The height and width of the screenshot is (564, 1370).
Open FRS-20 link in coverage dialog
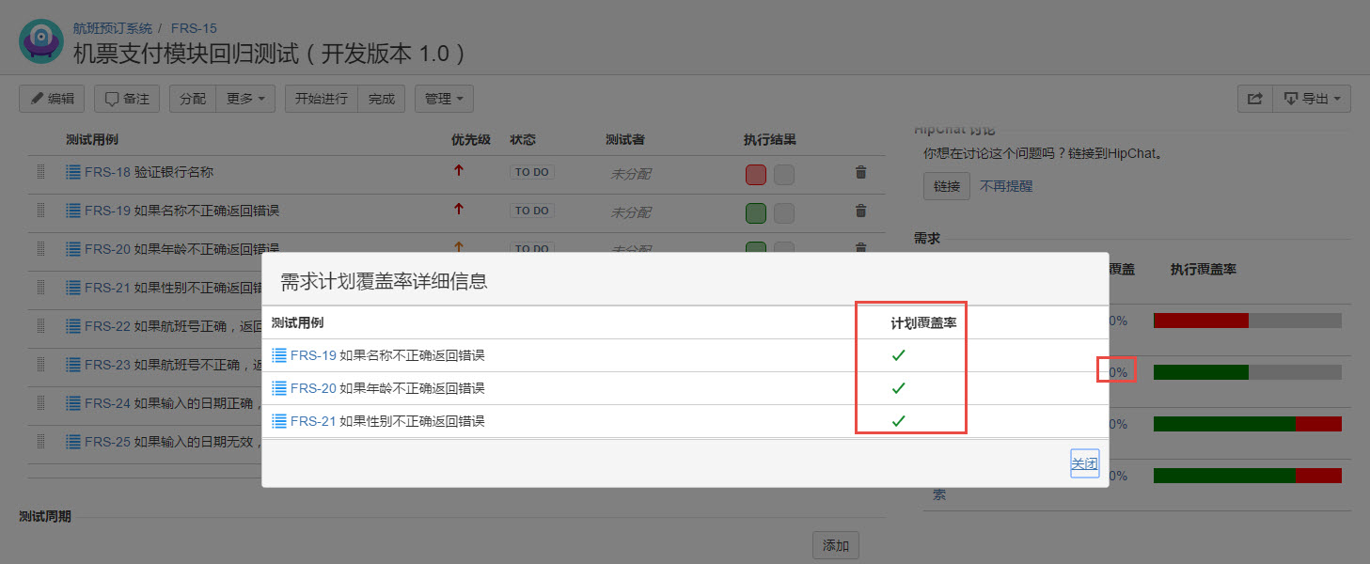pyautogui.click(x=313, y=388)
